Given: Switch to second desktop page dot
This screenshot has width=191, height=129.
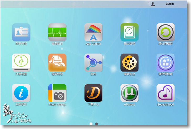Looking at the screenshot, I should [96, 124].
